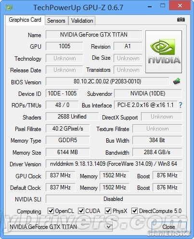
Task: Click the Default Clock row Boost 876 MHz
Action: click(167, 187)
